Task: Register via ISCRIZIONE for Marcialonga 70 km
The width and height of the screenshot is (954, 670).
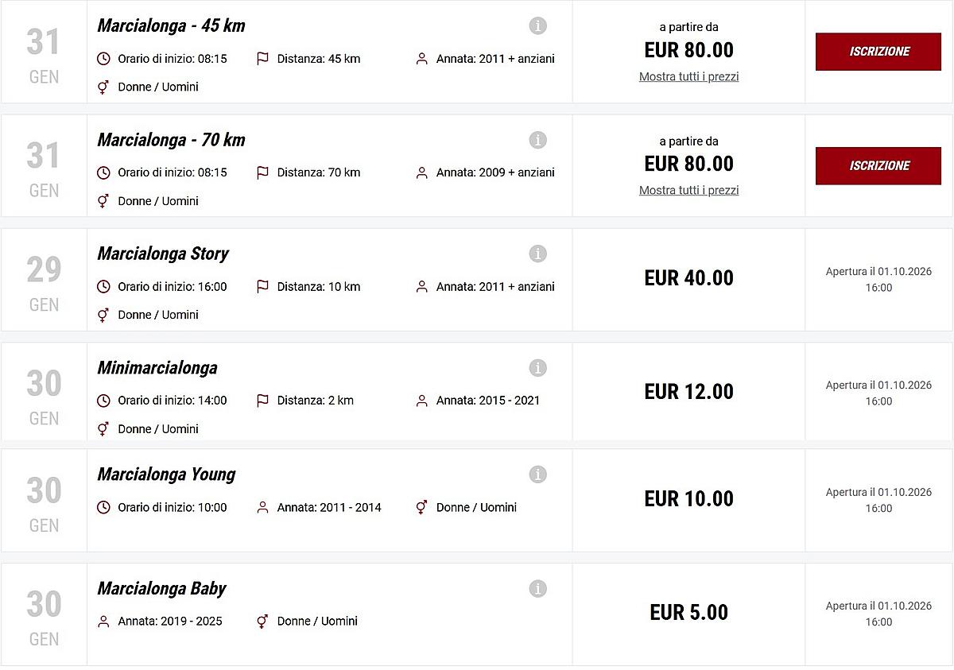Action: click(x=878, y=165)
